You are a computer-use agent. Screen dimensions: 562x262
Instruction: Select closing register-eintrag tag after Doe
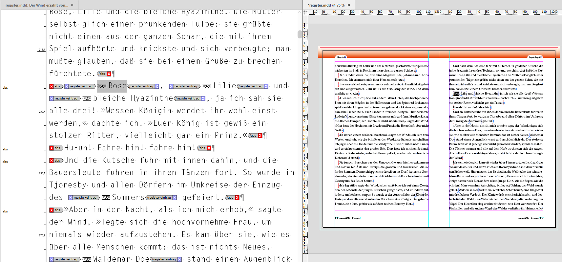166,259
